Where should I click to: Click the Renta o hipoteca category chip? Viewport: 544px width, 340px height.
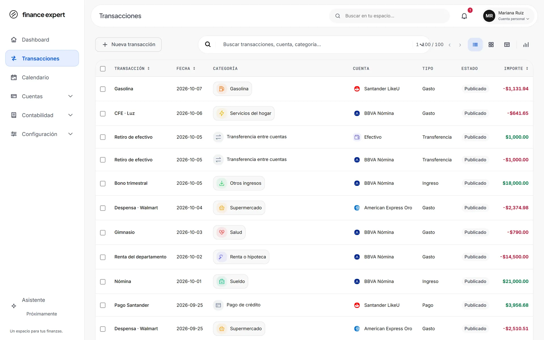(241, 257)
